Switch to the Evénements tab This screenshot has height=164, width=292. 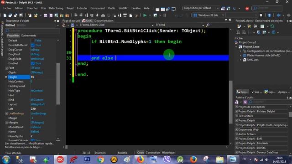[x=29, y=36]
